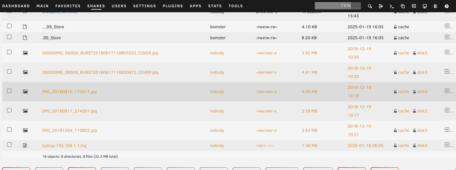Open IMG_20180911_214201.jpg file link
This screenshot has height=170, width=456.
coord(69,111)
